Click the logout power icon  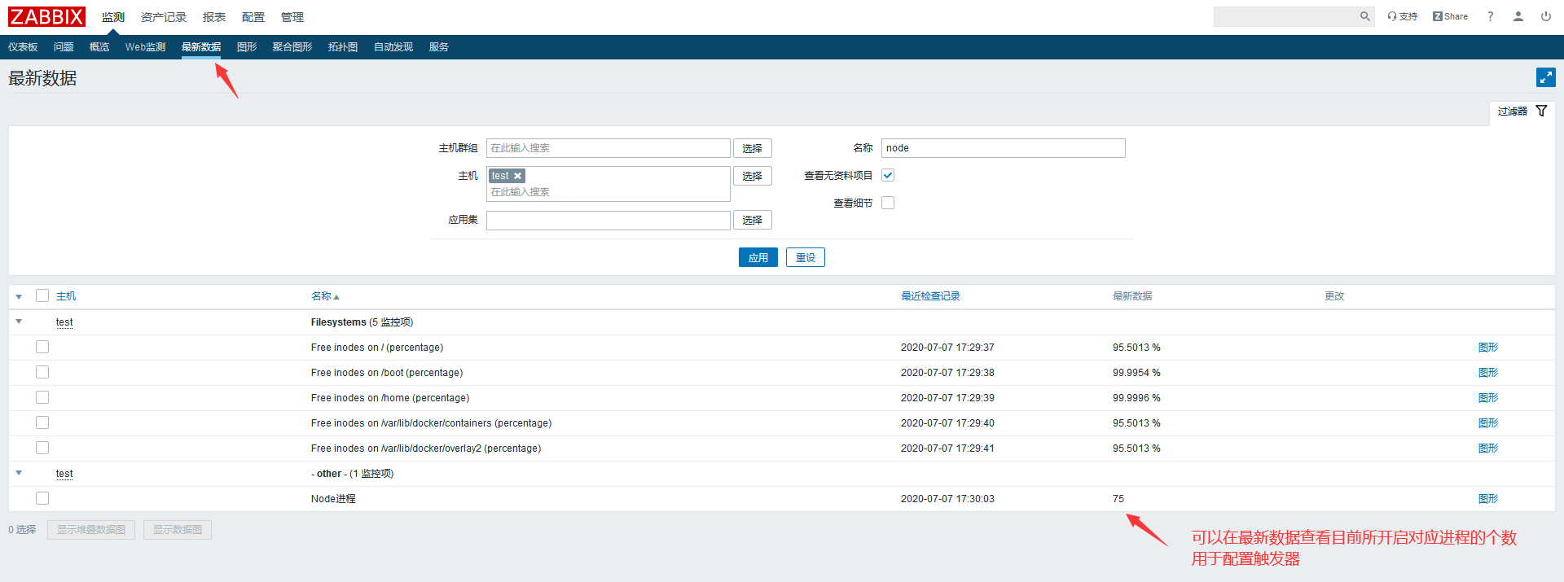tap(1545, 16)
